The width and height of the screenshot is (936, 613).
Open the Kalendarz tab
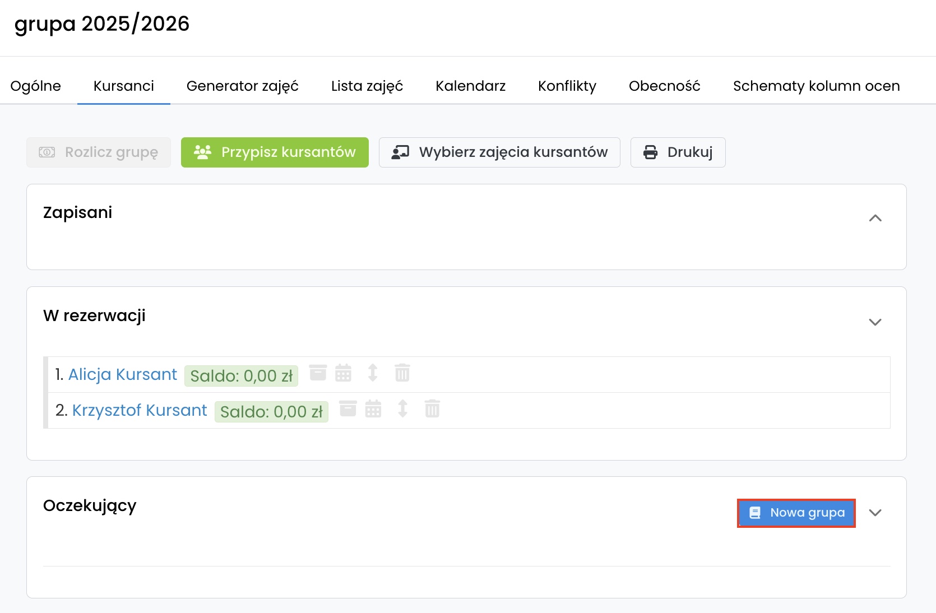click(x=470, y=86)
